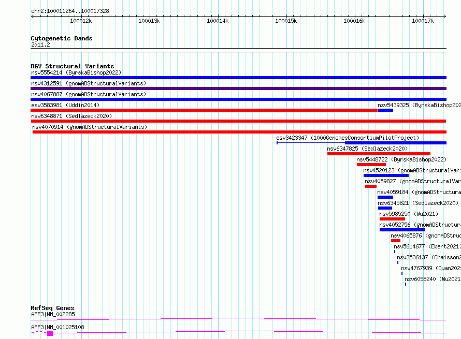The width and height of the screenshot is (461, 339).
Task: Select the red bar under nsv5985250
Action: [x=392, y=219]
